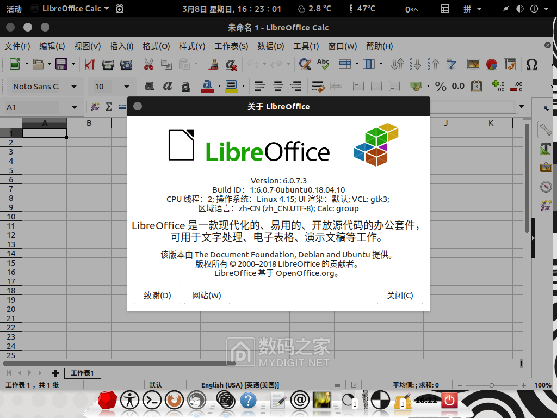This screenshot has height=418, width=557.
Task: Open the 插入(I) menu
Action: pyautogui.click(x=121, y=46)
